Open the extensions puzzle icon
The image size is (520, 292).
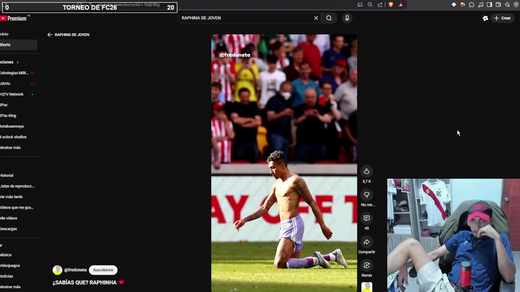pyautogui.click(x=472, y=5)
